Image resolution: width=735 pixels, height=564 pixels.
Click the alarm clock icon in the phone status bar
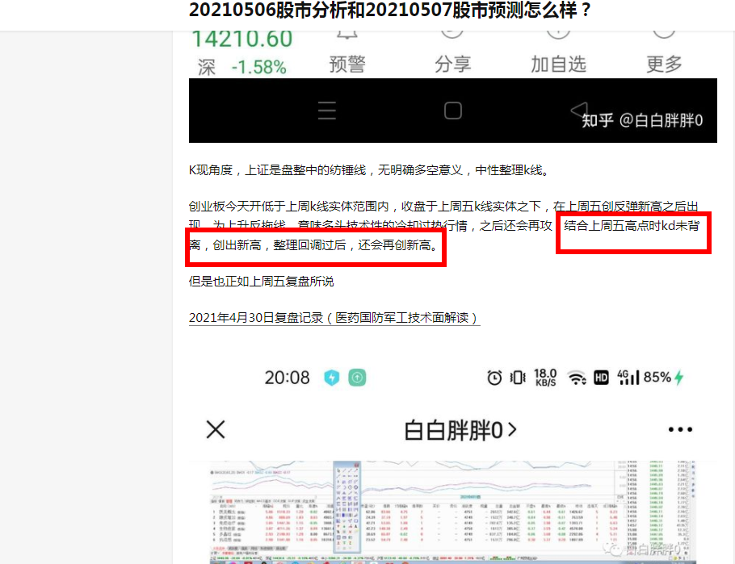pos(494,378)
